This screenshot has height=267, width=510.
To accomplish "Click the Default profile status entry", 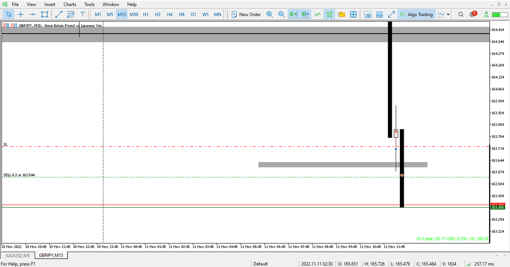I will [261, 264].
